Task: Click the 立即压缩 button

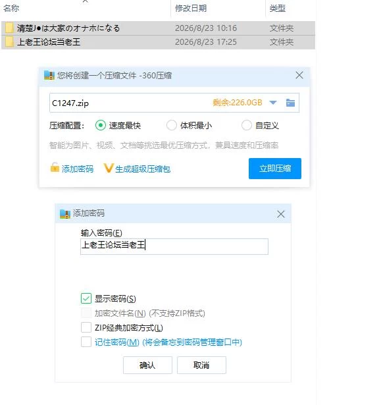Action: 275,169
